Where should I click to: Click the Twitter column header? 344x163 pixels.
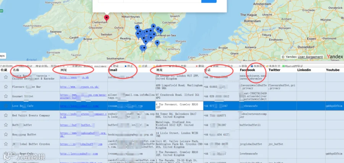click(x=274, y=70)
